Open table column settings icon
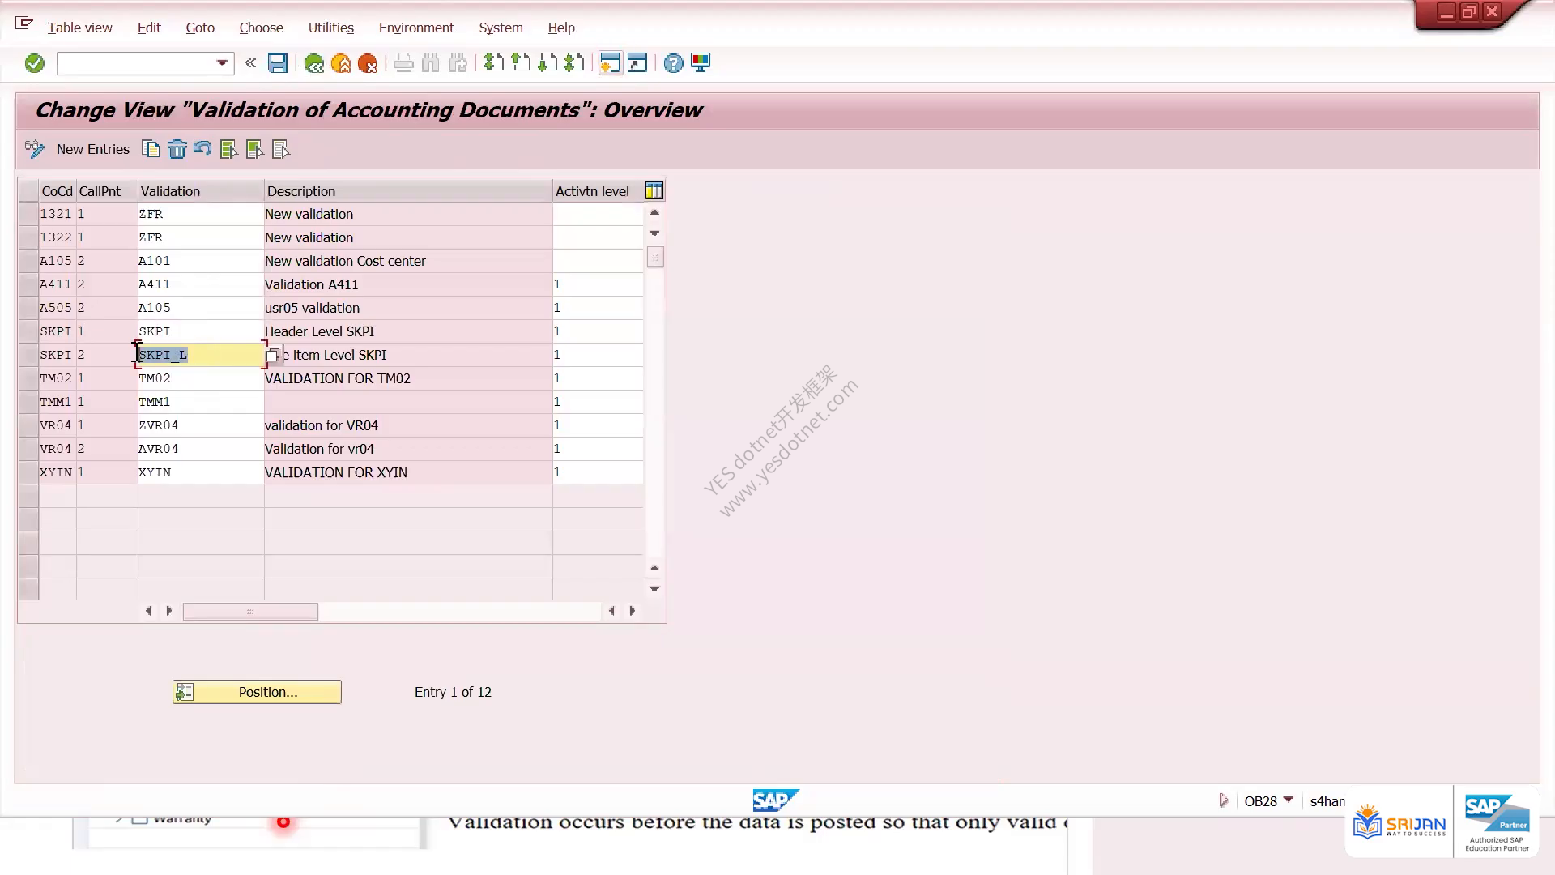Screen dimensions: 1555x875 (x=654, y=191)
